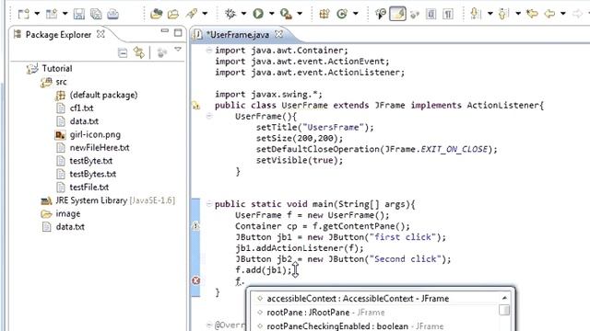The width and height of the screenshot is (590, 331).
Task: Click the error marker beside f. line
Action: click(195, 280)
